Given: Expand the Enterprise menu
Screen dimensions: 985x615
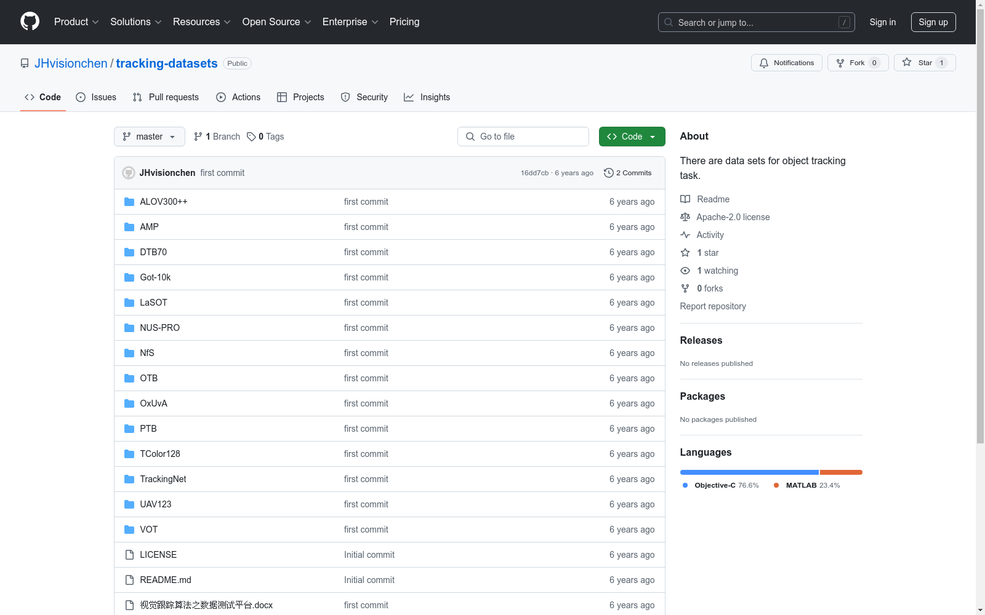Looking at the screenshot, I should (x=350, y=22).
